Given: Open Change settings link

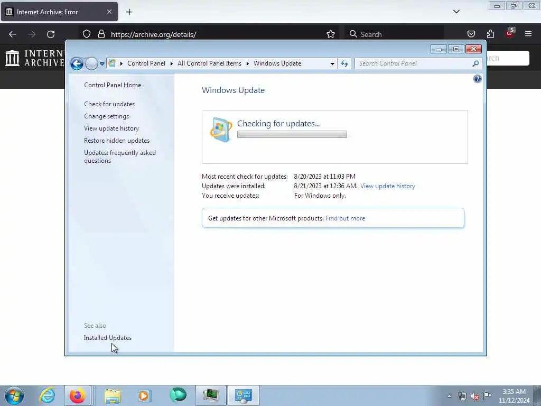Looking at the screenshot, I should (x=106, y=116).
